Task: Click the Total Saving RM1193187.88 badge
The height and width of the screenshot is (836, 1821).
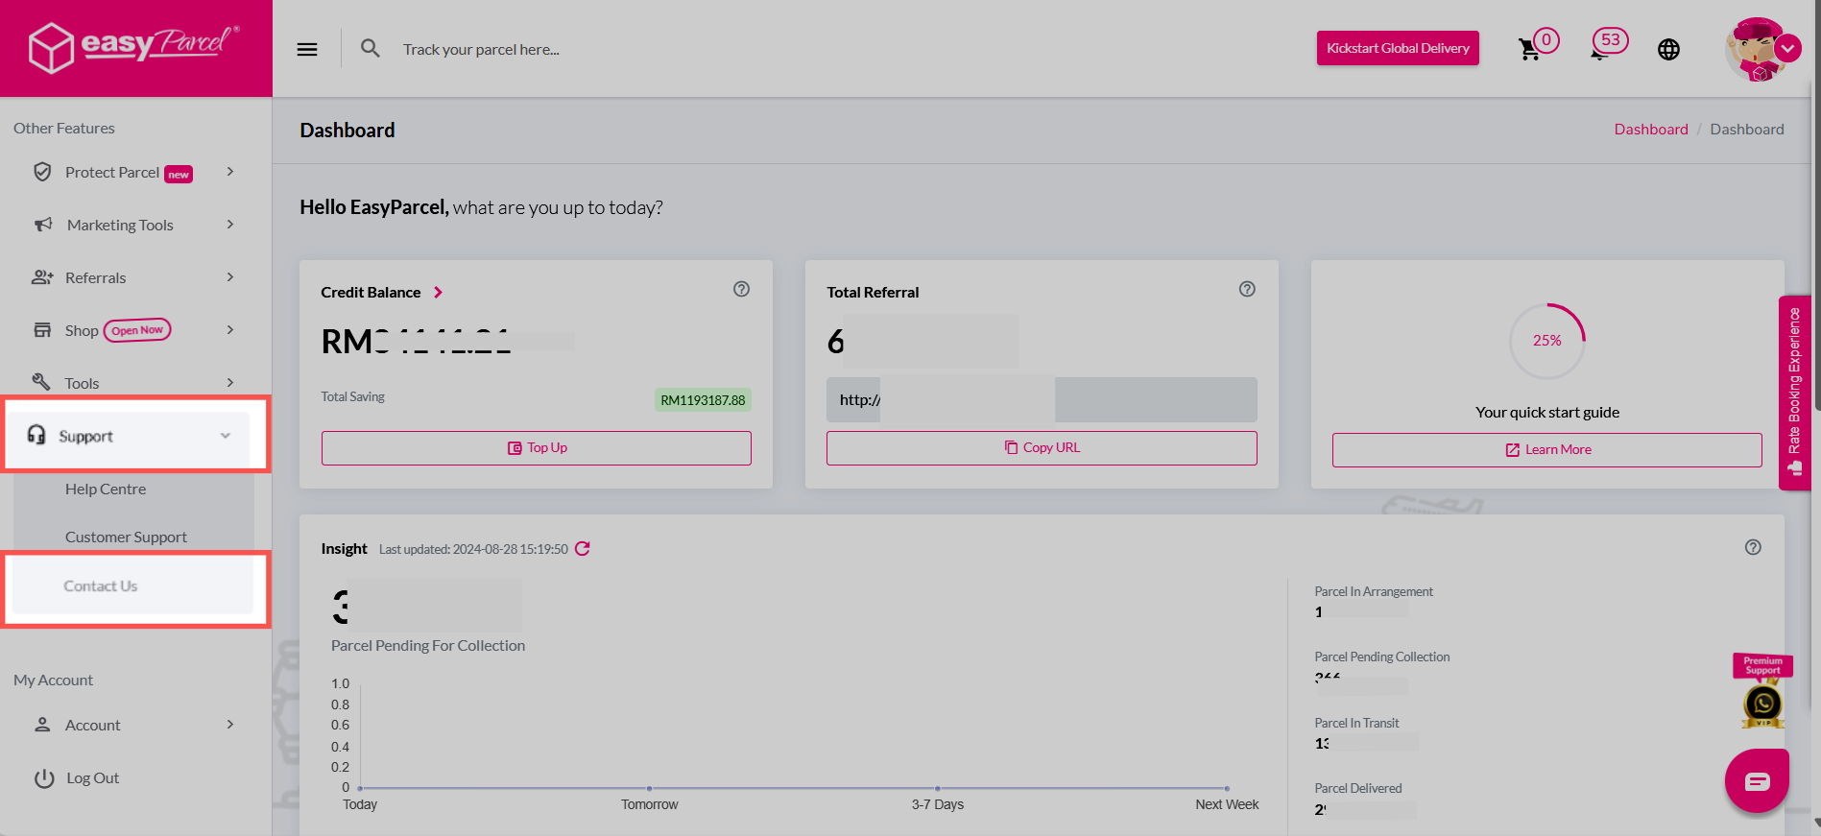Action: click(x=703, y=400)
